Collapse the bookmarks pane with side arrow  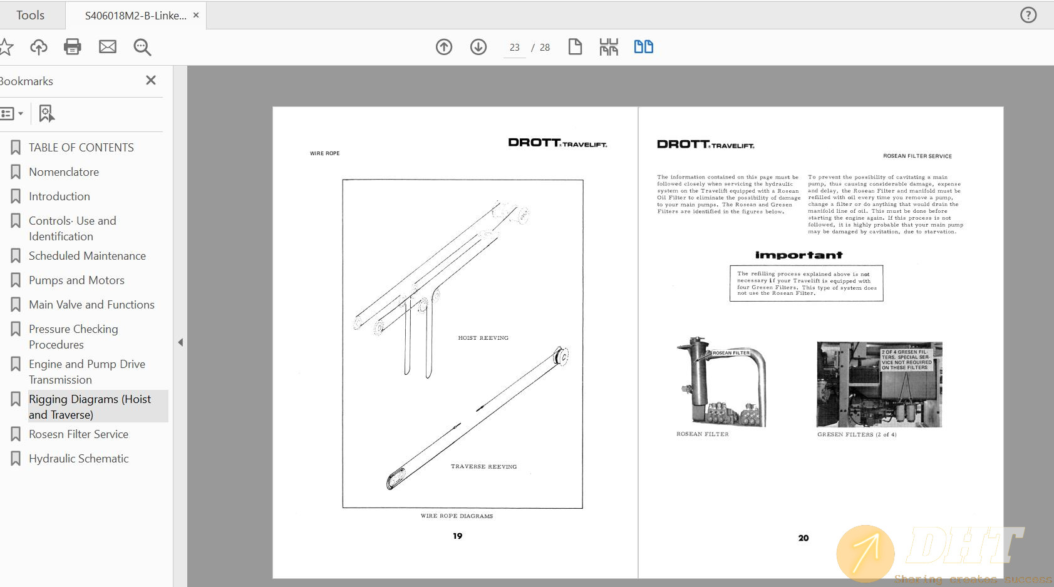point(180,342)
